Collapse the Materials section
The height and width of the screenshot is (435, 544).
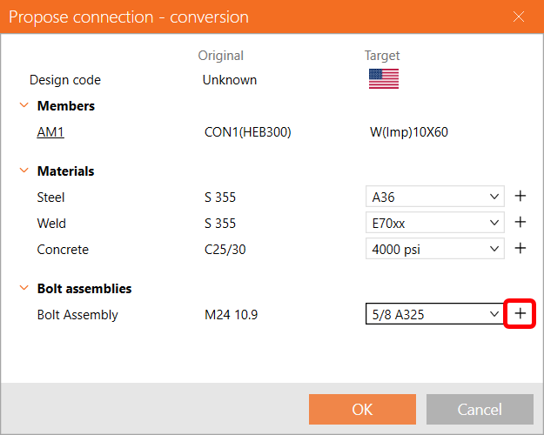click(24, 171)
